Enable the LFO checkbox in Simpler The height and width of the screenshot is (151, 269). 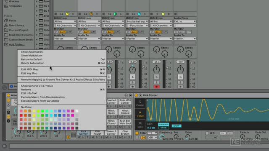(x=207, y=133)
